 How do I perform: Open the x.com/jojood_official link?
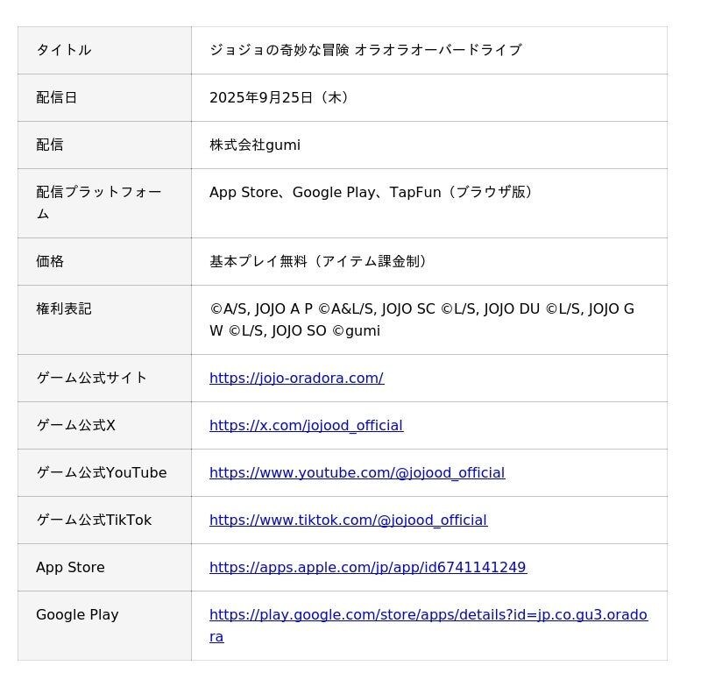(306, 426)
